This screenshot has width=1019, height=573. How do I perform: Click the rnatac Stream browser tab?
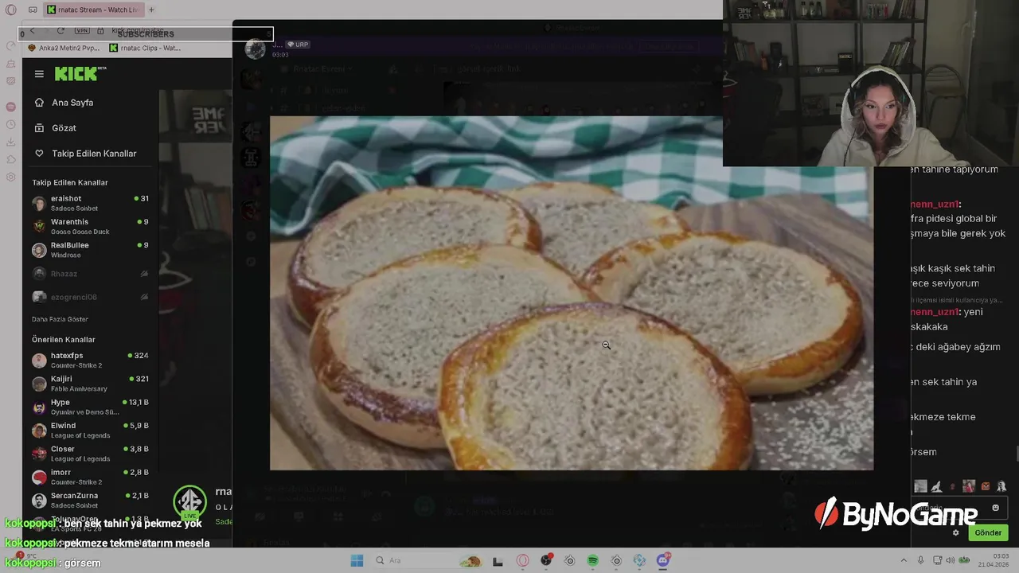[94, 10]
